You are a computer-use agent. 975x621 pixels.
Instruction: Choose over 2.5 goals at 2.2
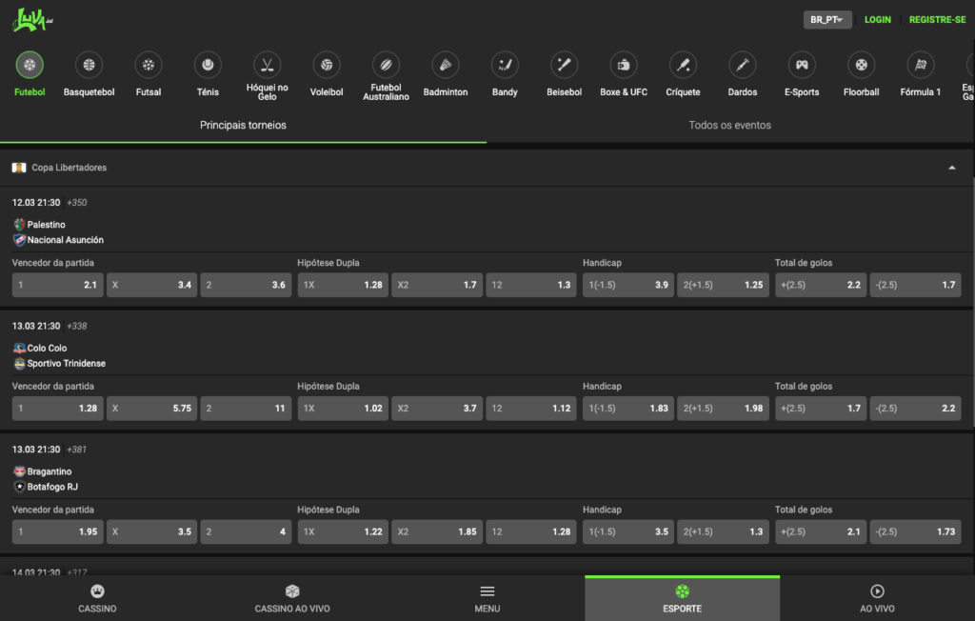[x=821, y=285]
